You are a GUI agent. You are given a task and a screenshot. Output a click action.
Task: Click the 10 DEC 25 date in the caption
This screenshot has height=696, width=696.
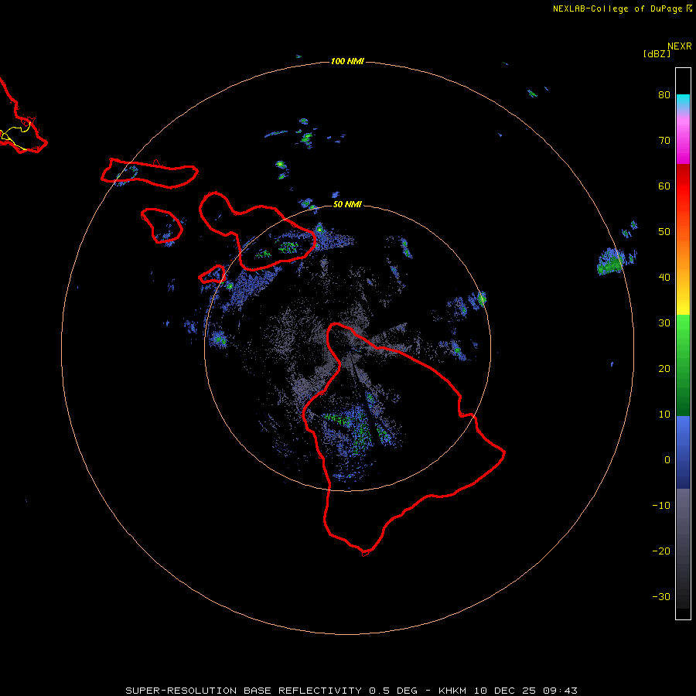pos(505,691)
